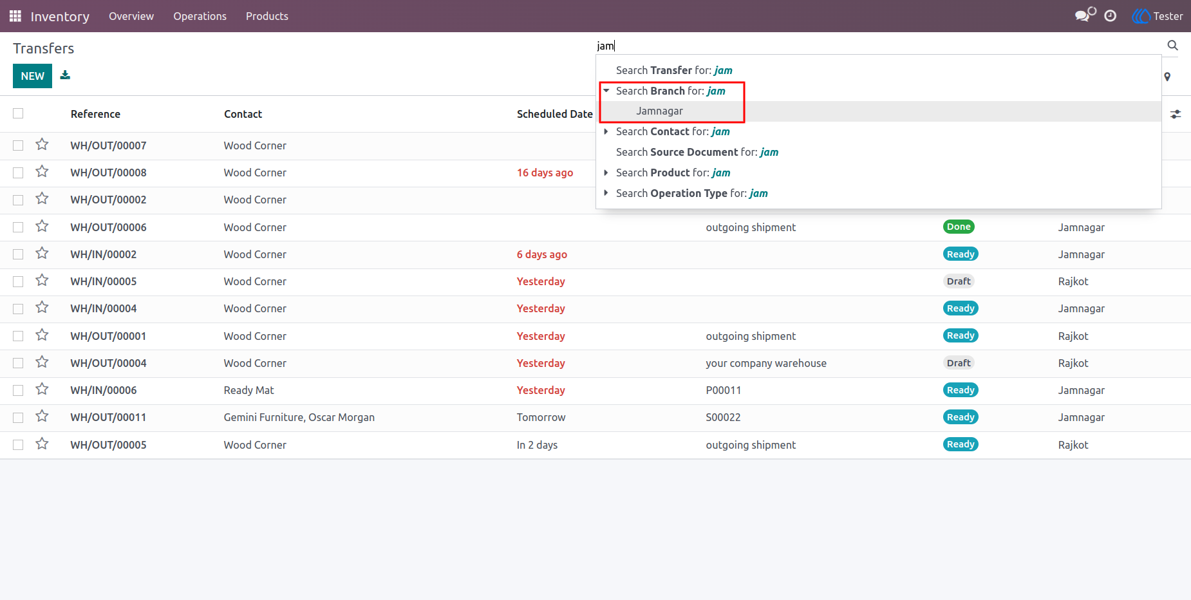Click the Done status badge
The image size is (1191, 600).
(959, 227)
